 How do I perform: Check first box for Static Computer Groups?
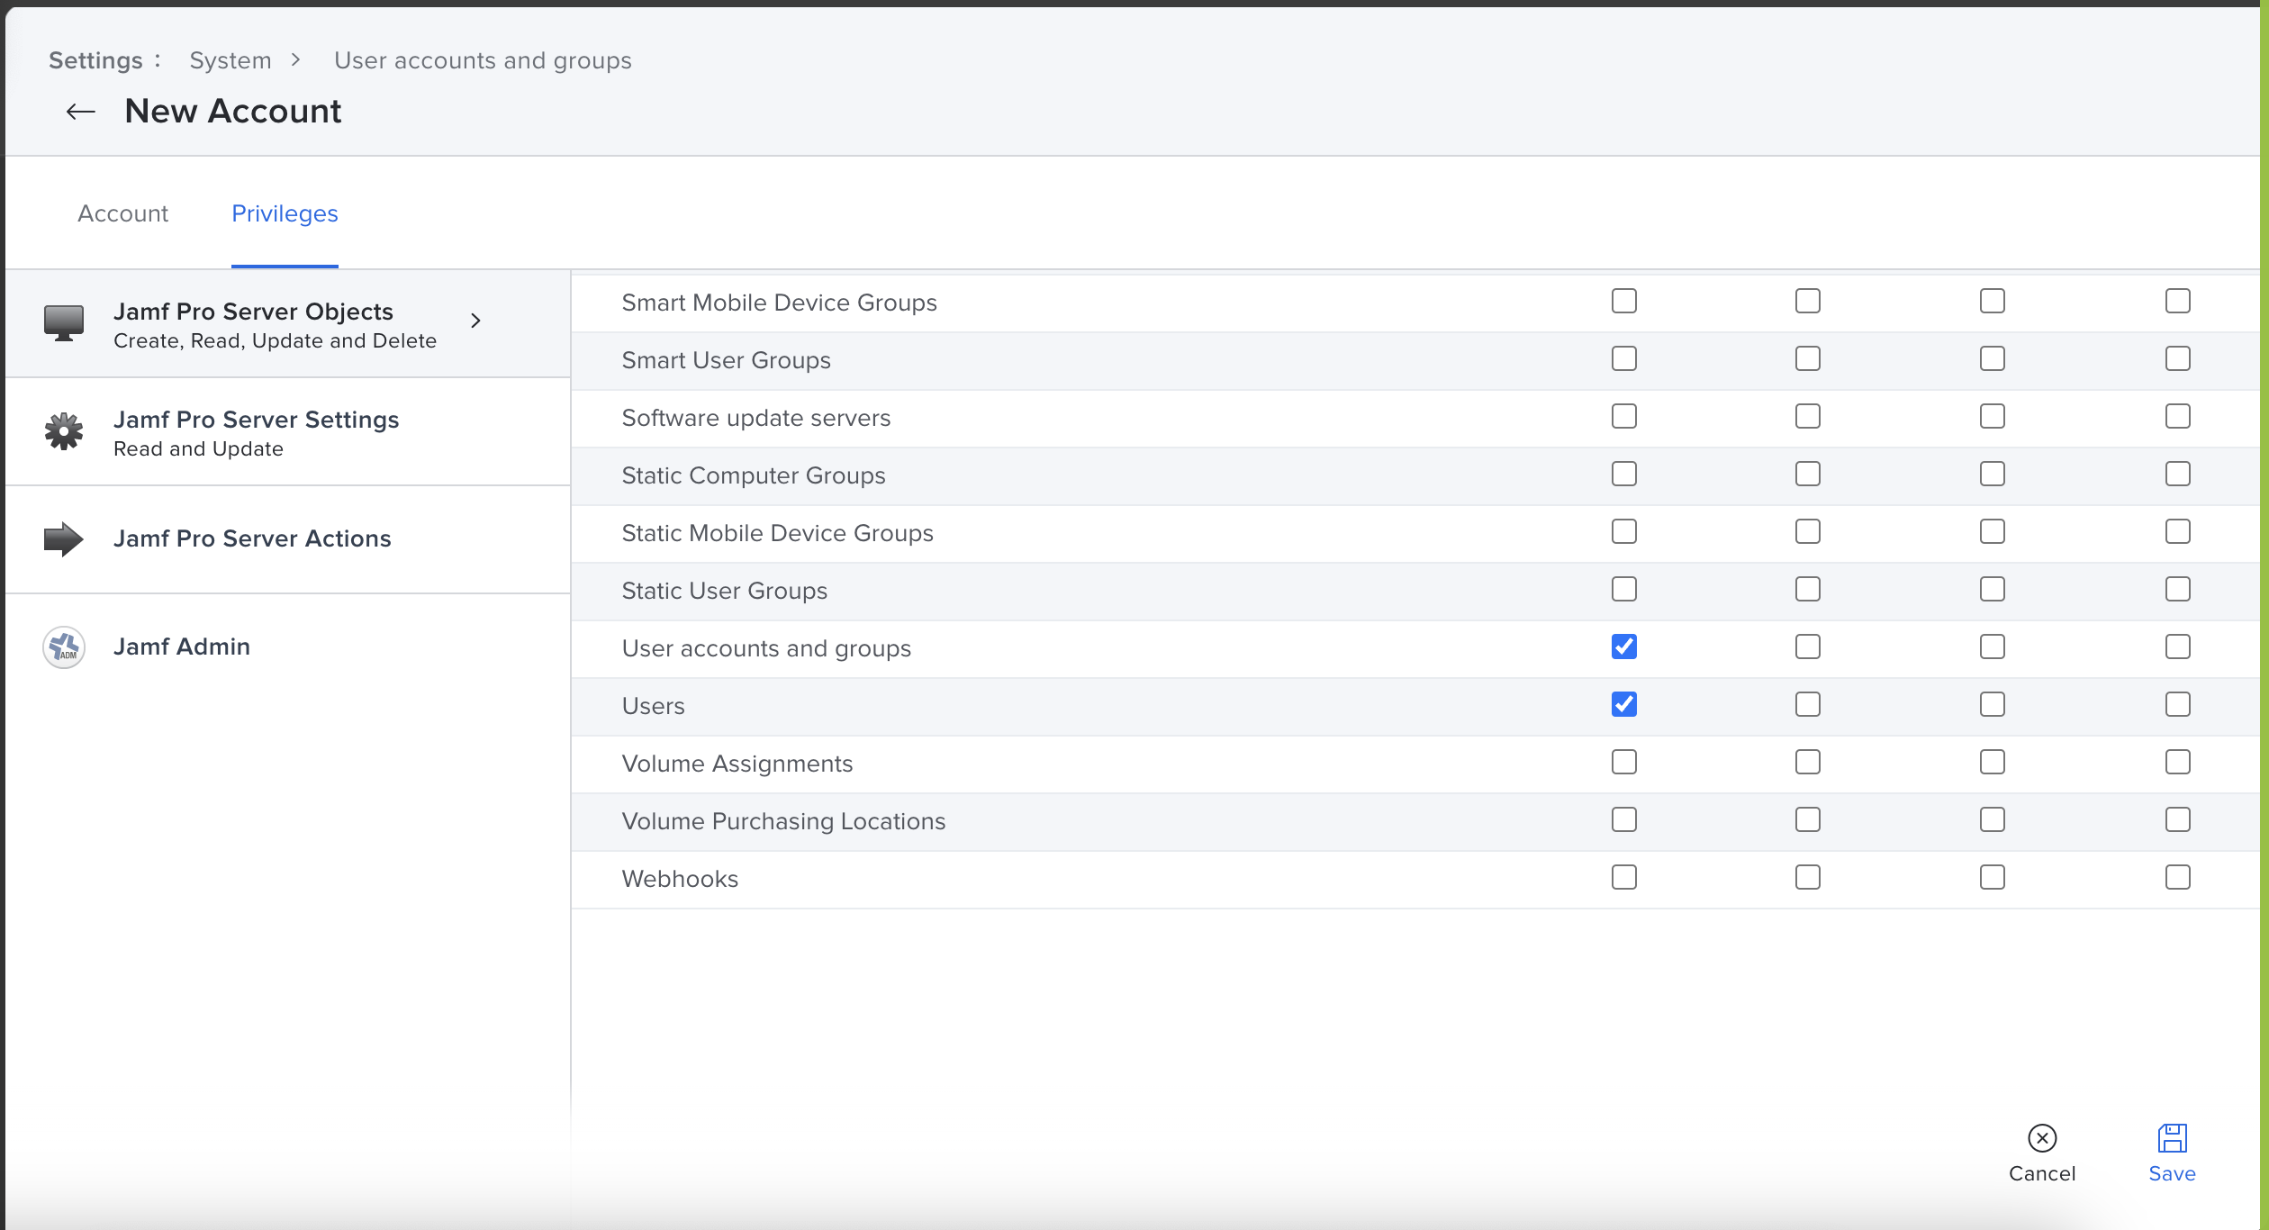coord(1624,474)
